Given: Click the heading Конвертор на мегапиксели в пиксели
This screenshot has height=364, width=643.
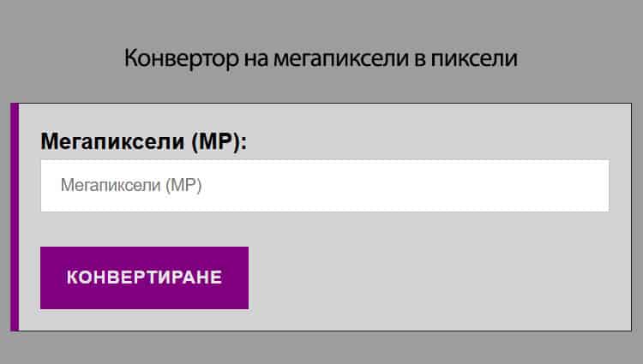Looking at the screenshot, I should pos(321,59).
